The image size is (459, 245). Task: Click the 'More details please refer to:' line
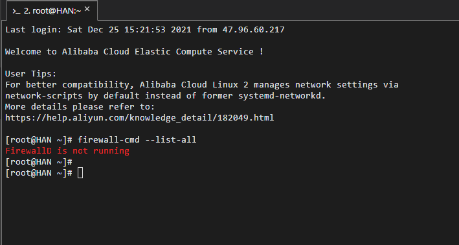(x=80, y=107)
